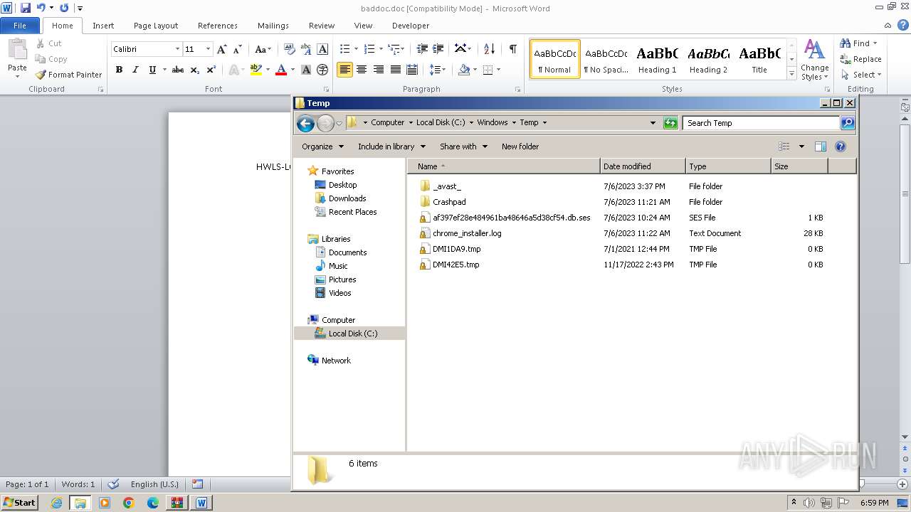Sort paragraph text A to Z
The height and width of the screenshot is (512, 911).
(x=489, y=49)
